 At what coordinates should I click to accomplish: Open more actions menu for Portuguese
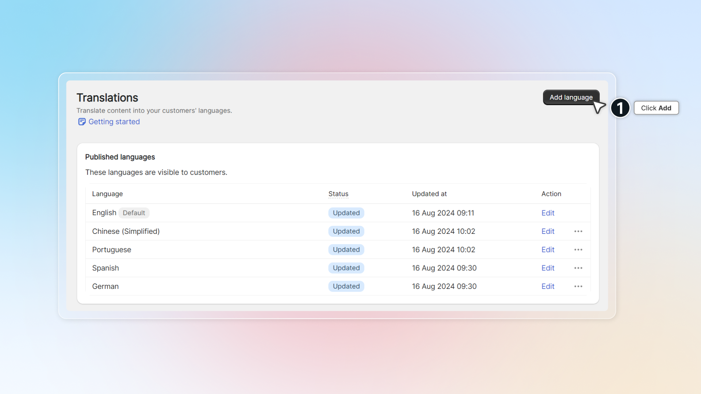pyautogui.click(x=578, y=250)
